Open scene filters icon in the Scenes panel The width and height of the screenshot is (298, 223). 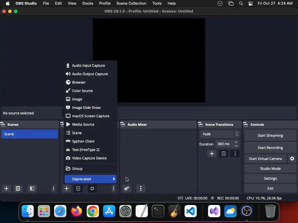point(32,188)
